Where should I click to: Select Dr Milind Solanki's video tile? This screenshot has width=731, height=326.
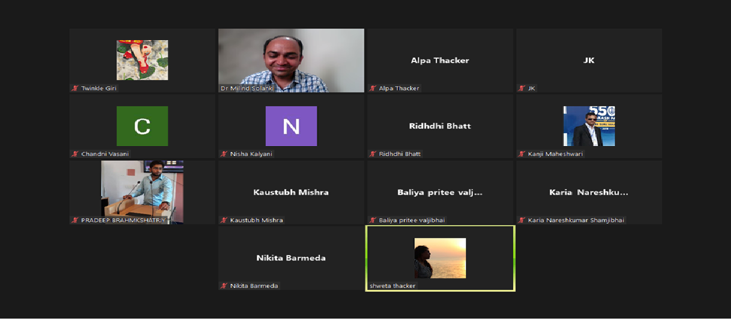[291, 60]
